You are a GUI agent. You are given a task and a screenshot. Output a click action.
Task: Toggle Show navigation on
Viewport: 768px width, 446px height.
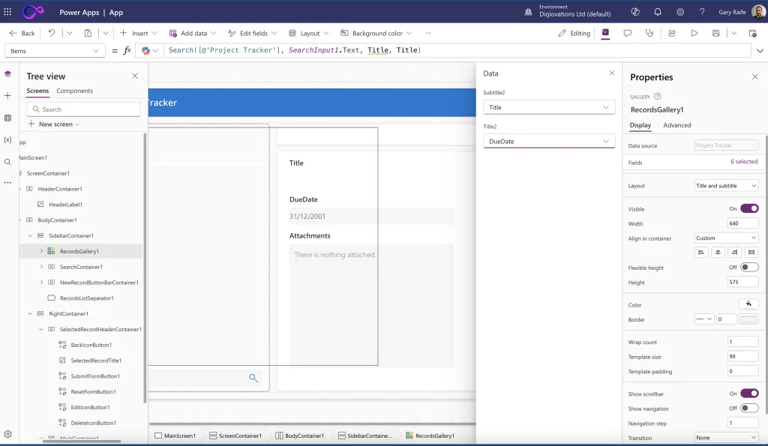point(748,408)
